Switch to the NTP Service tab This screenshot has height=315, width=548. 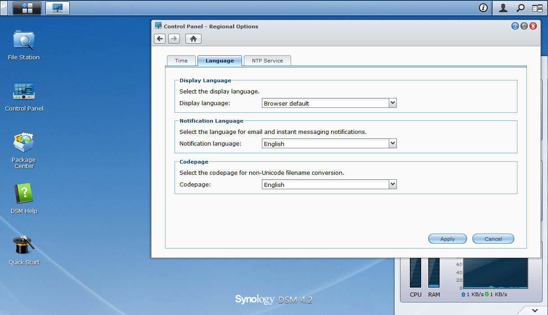click(x=267, y=61)
